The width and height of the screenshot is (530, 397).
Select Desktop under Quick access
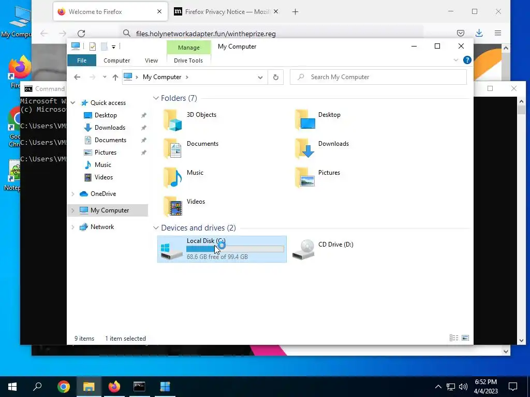[x=106, y=115]
